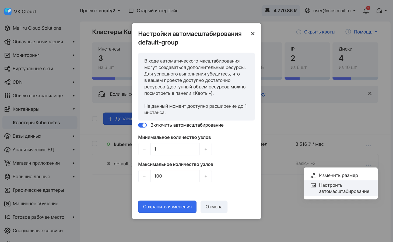The height and width of the screenshot is (242, 393).
Task: Click the Сохранить изменения button
Action: [167, 207]
